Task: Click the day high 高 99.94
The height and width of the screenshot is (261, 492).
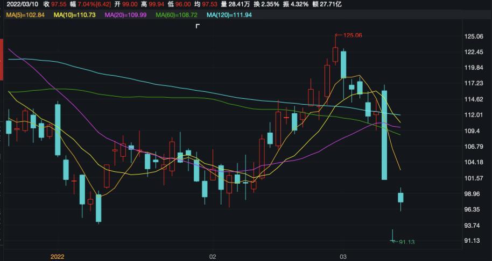Action: click(x=152, y=4)
